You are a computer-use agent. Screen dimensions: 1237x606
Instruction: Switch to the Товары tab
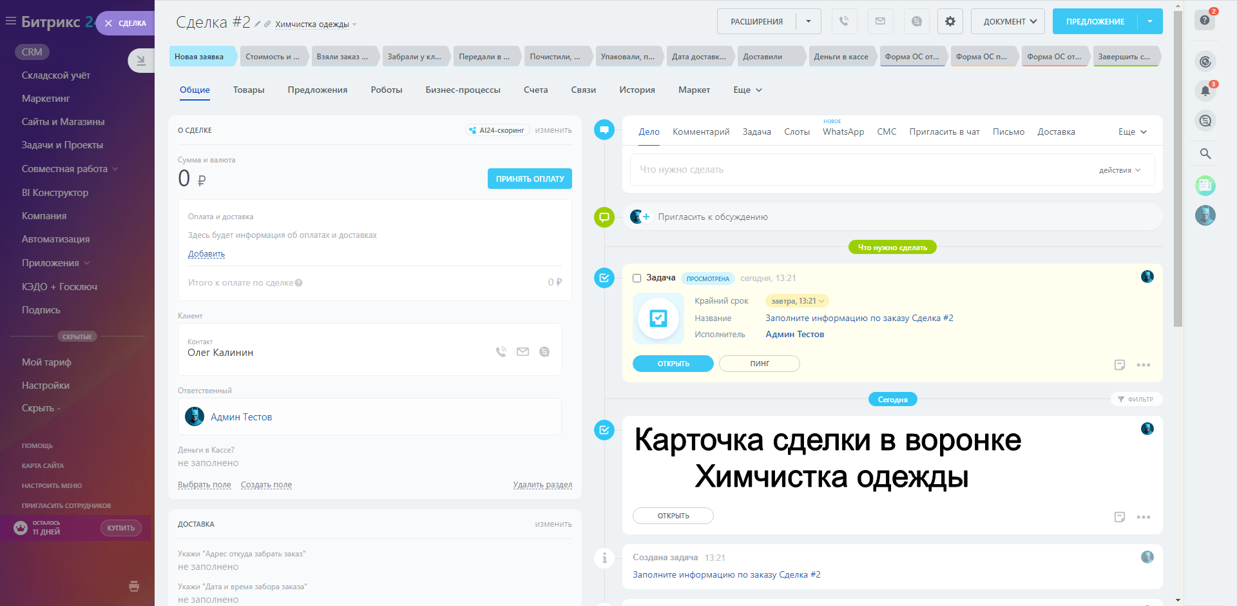pos(249,90)
